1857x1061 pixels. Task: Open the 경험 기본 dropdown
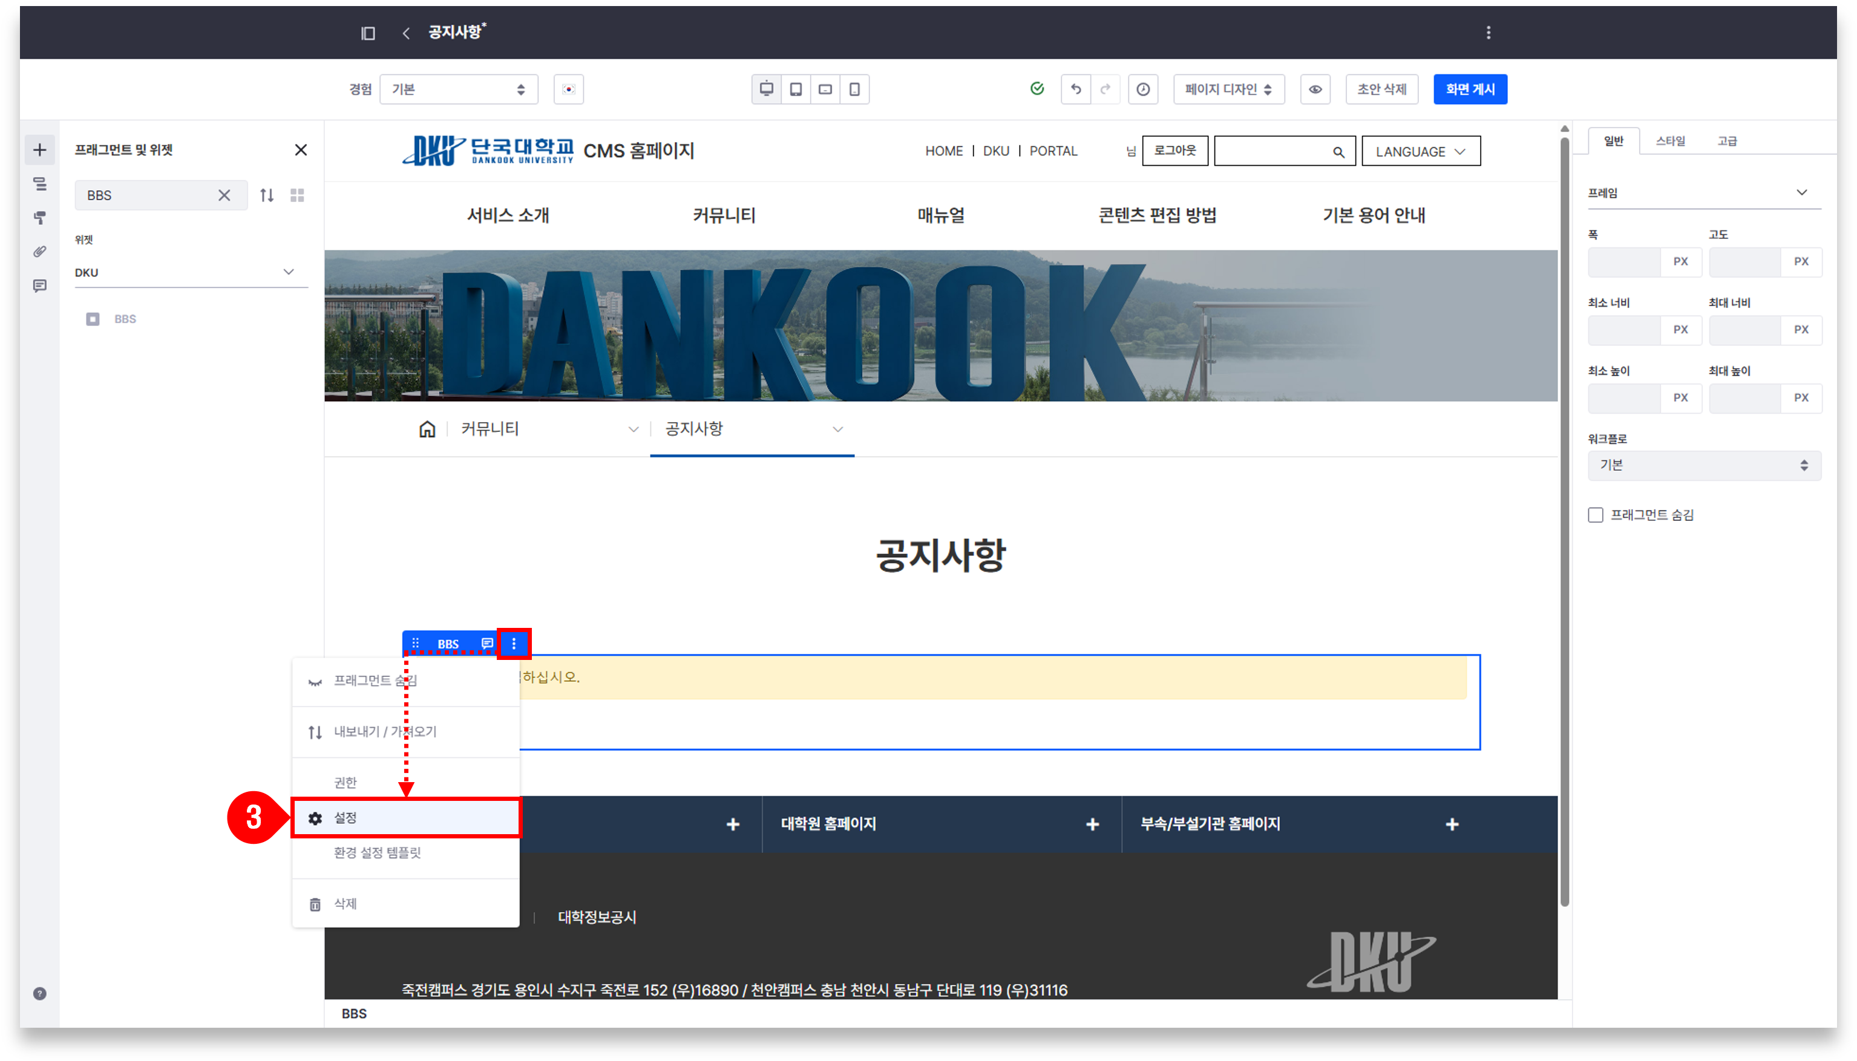pos(459,89)
